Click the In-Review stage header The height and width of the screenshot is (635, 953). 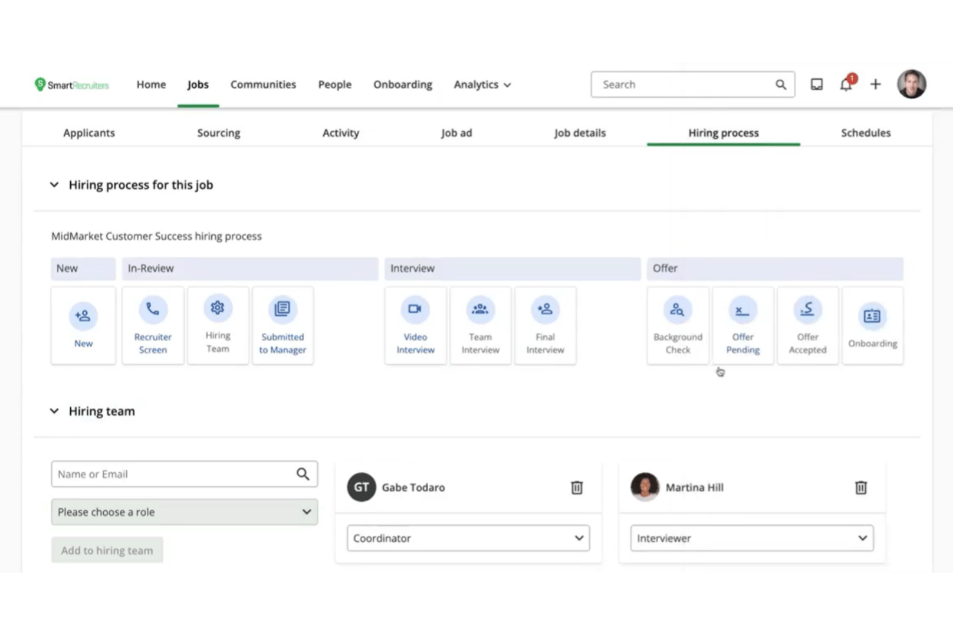point(250,269)
